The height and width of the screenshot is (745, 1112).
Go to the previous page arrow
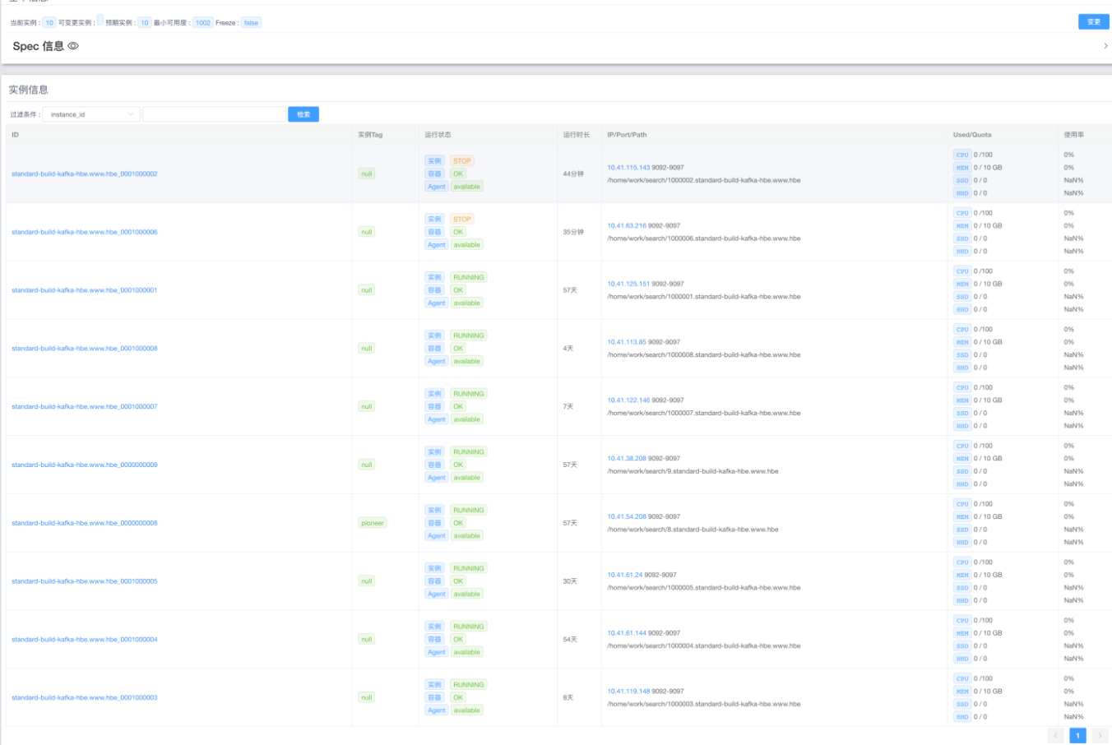click(1056, 735)
